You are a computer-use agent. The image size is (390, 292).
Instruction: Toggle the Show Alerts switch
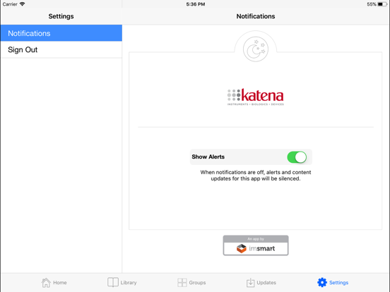click(x=297, y=157)
